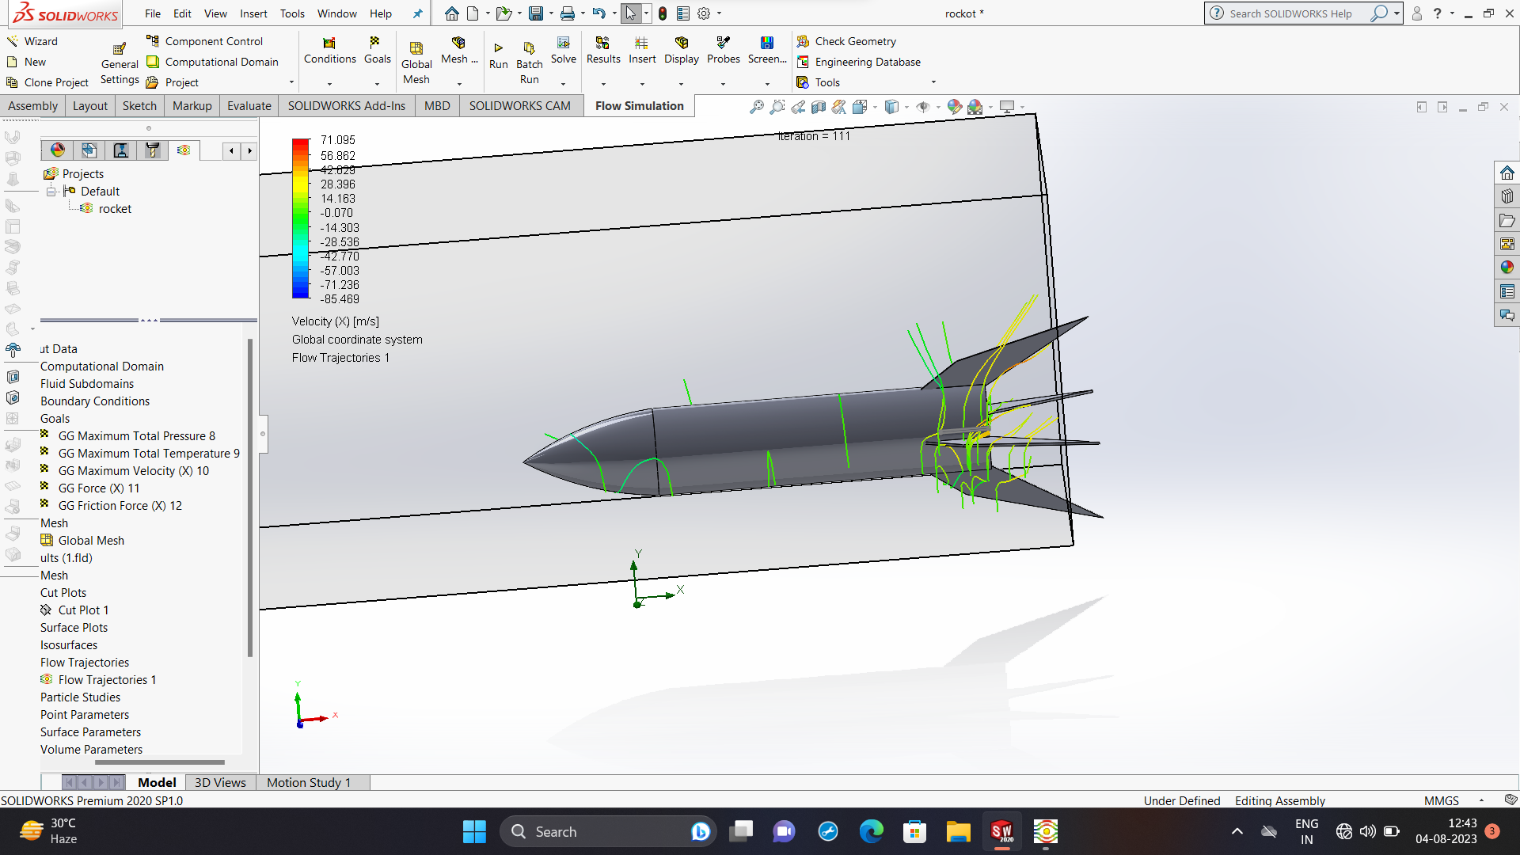This screenshot has width=1520, height=855.
Task: Collapse the Default project tree node
Action: click(51, 192)
